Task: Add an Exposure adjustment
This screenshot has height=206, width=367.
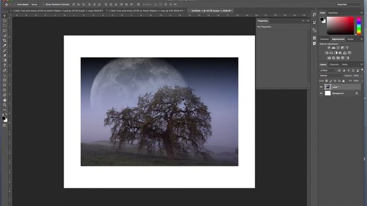Action: point(343,47)
